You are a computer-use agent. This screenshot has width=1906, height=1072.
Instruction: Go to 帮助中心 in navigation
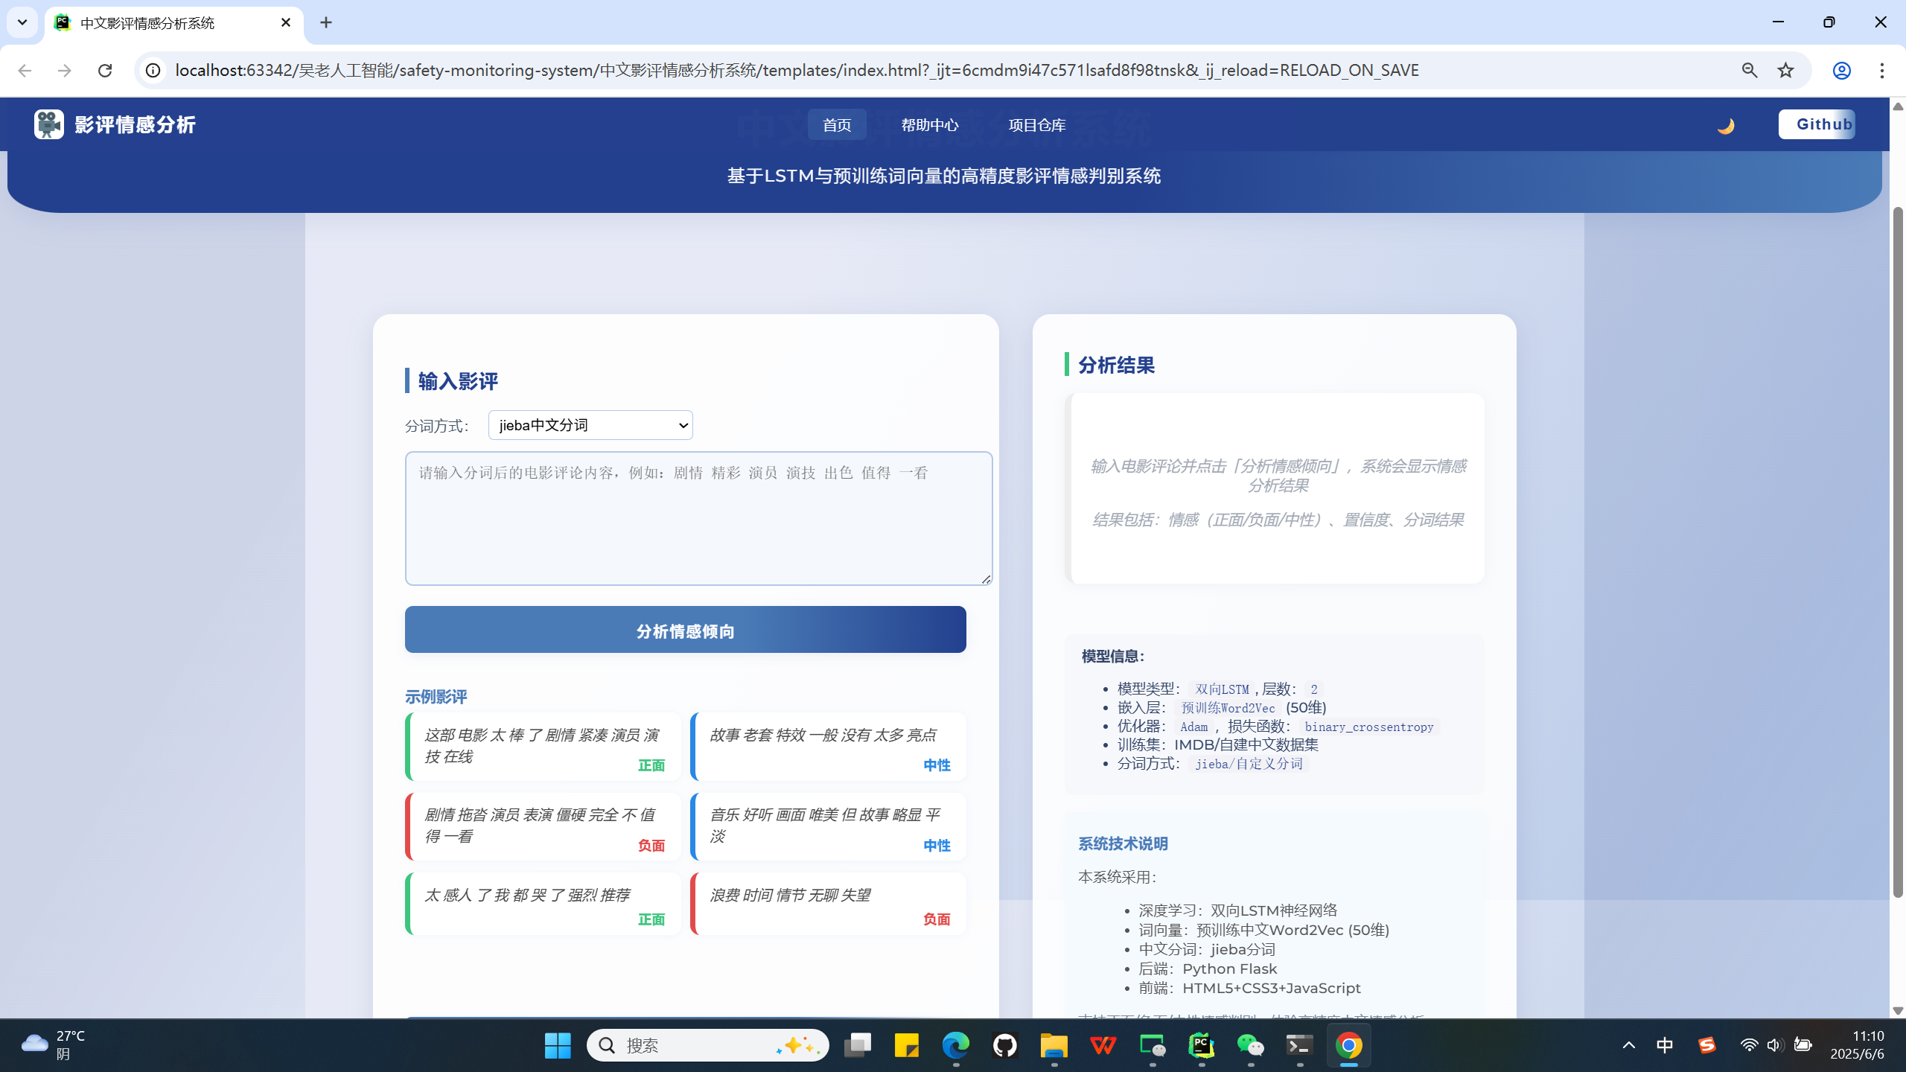929,125
